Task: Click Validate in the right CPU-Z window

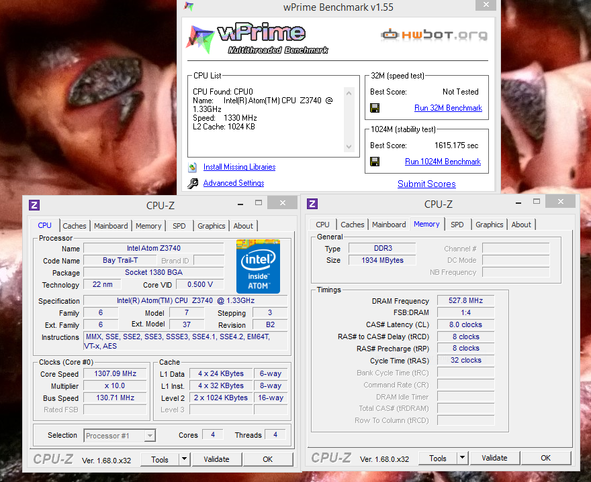Action: [494, 459]
